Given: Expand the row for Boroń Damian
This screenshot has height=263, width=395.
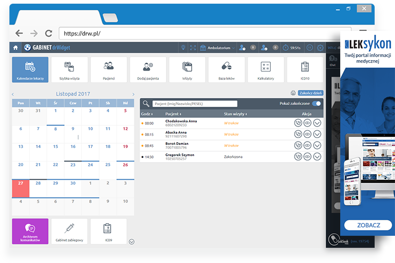Looking at the screenshot, I should pyautogui.click(x=317, y=145).
